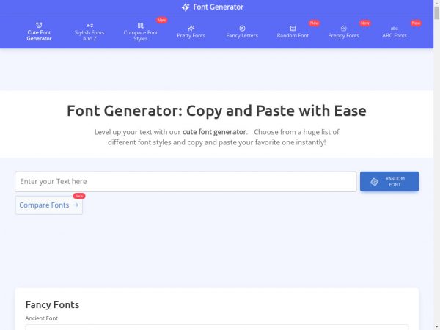Click the main heading Font Generator: Copy and Paste
The width and height of the screenshot is (440, 330).
point(216,111)
